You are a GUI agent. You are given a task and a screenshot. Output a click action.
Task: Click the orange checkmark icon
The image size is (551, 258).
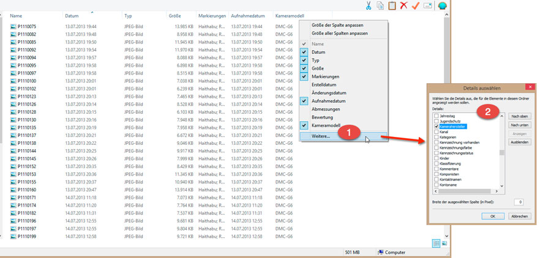[x=415, y=6]
